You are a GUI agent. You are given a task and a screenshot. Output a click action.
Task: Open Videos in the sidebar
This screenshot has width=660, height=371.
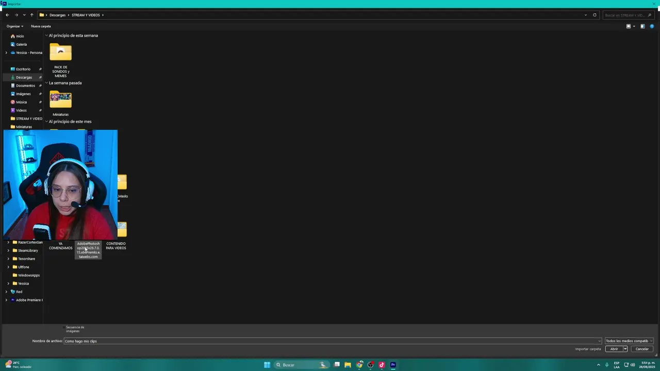click(x=21, y=110)
